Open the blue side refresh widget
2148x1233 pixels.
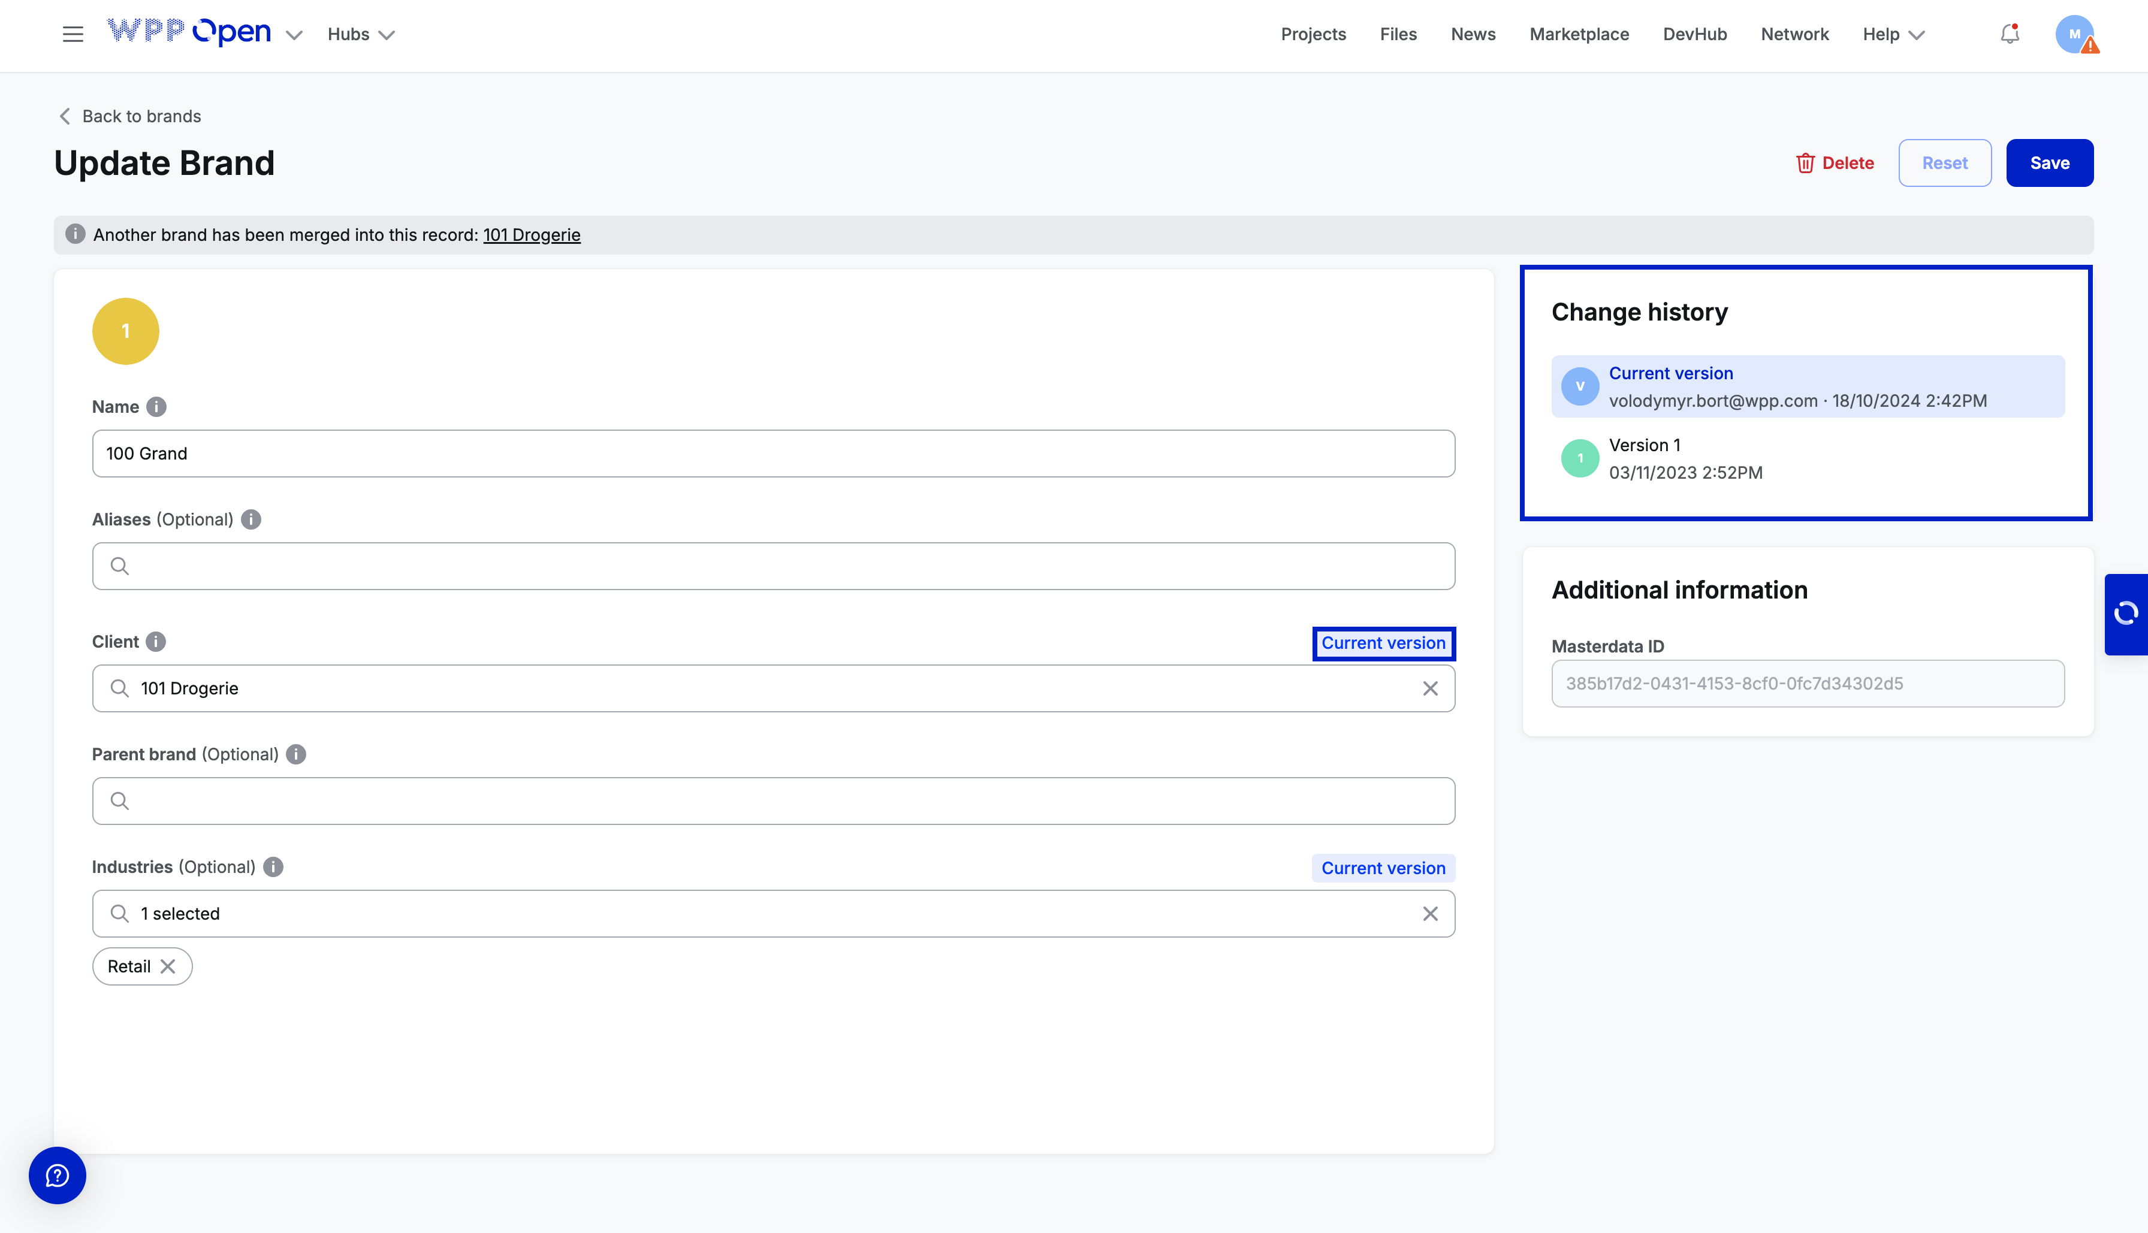[x=2126, y=613]
